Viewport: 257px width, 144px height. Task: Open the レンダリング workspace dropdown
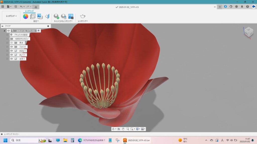point(11,16)
